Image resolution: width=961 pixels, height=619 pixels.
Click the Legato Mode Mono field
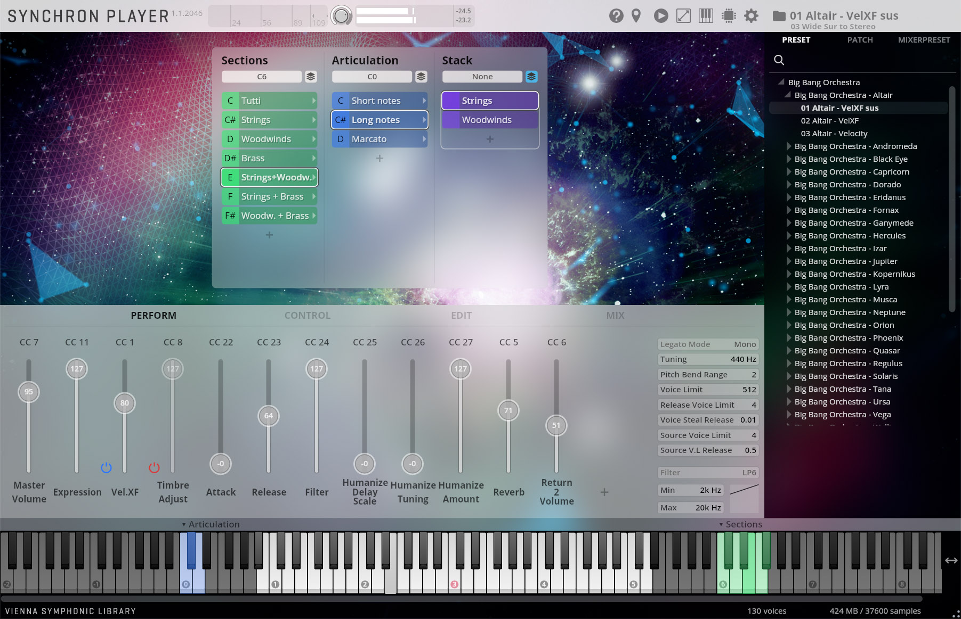708,344
